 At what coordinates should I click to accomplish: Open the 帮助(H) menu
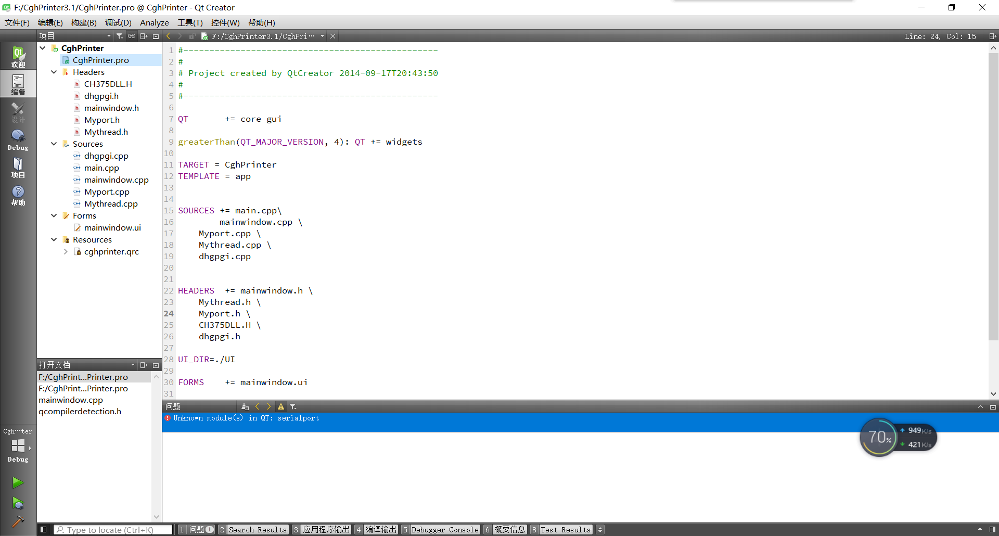click(x=262, y=22)
